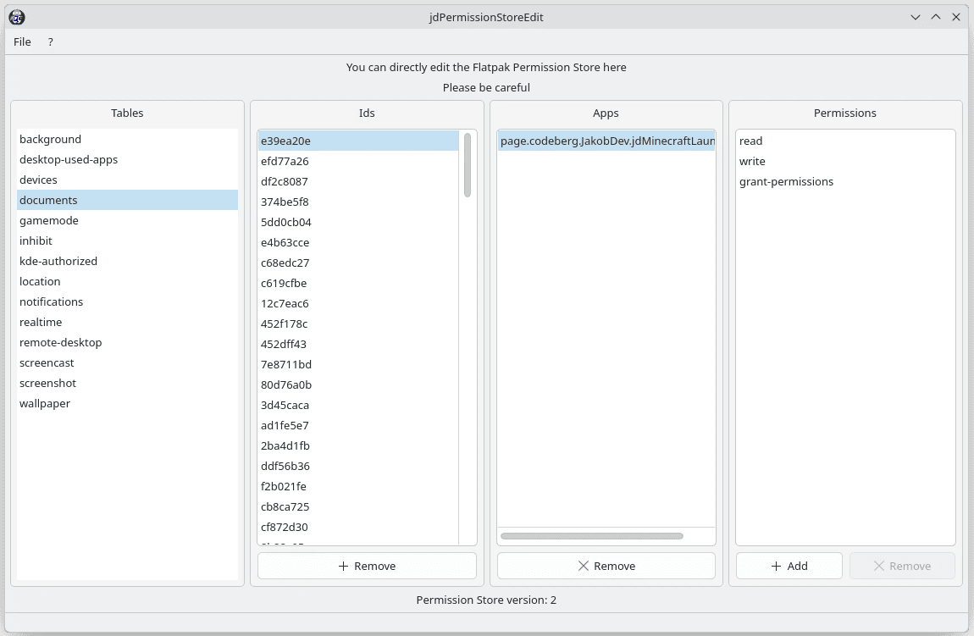Pick the id 374be5f8
This screenshot has height=636, width=974.
pyautogui.click(x=358, y=202)
